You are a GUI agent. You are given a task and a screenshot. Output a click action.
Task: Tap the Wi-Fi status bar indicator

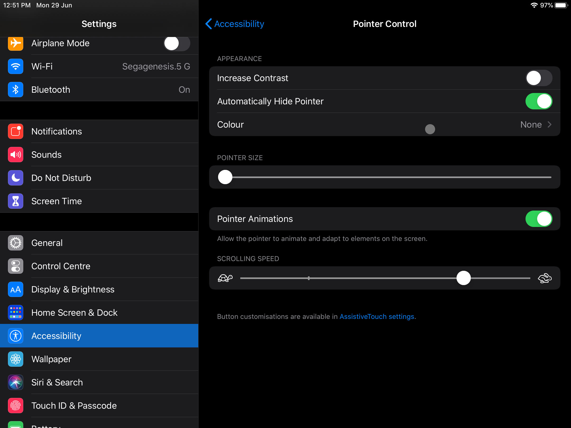(534, 5)
